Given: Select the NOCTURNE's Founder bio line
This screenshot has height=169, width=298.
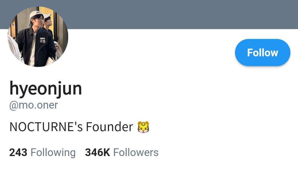Looking at the screenshot, I should pyautogui.click(x=79, y=127).
